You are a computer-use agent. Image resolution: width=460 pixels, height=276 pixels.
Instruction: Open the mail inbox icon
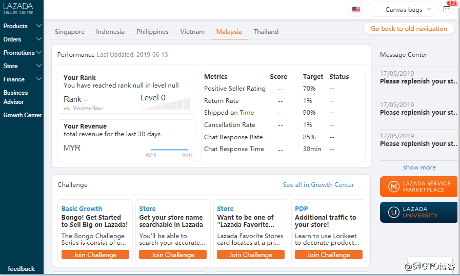coord(447,9)
